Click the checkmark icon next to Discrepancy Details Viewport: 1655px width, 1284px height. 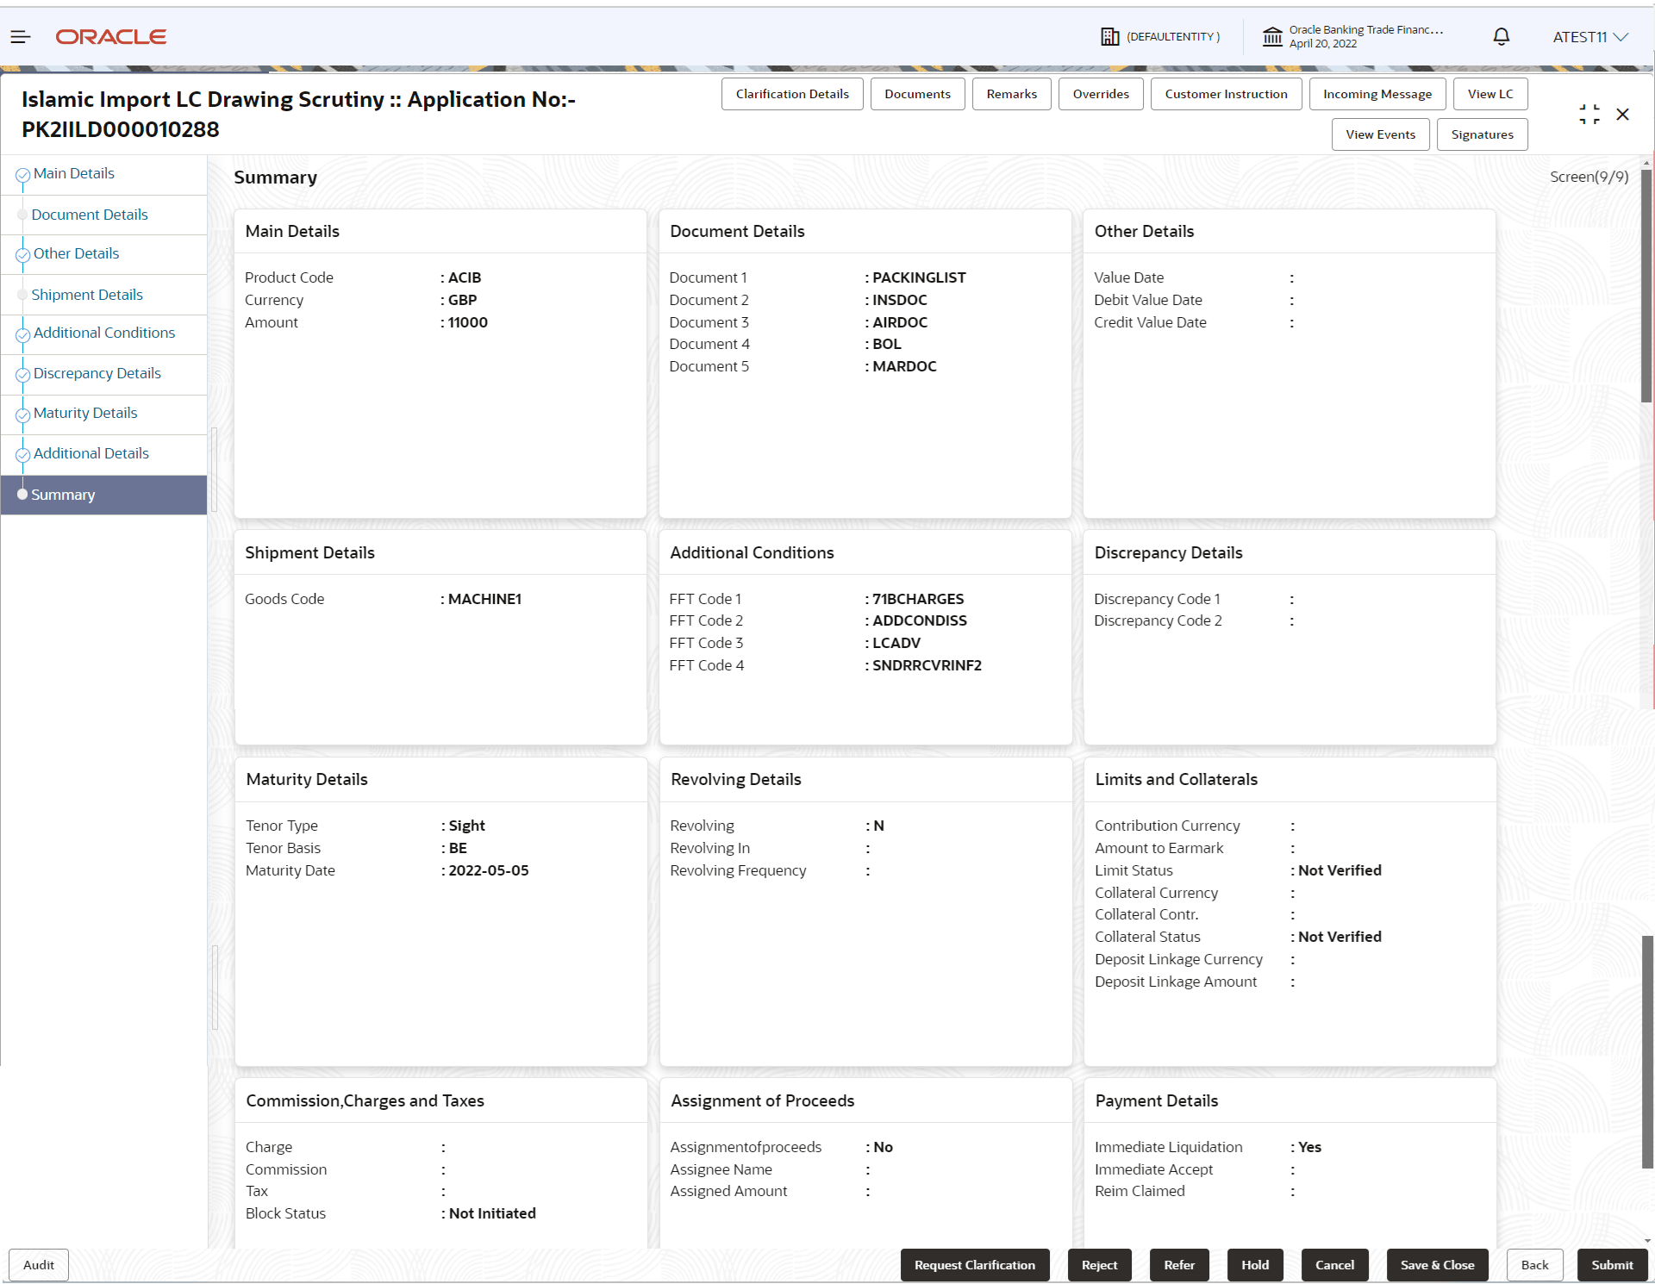pyautogui.click(x=22, y=375)
